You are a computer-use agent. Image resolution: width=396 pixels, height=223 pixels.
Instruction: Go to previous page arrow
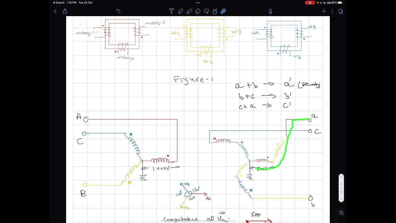(x=341, y=177)
